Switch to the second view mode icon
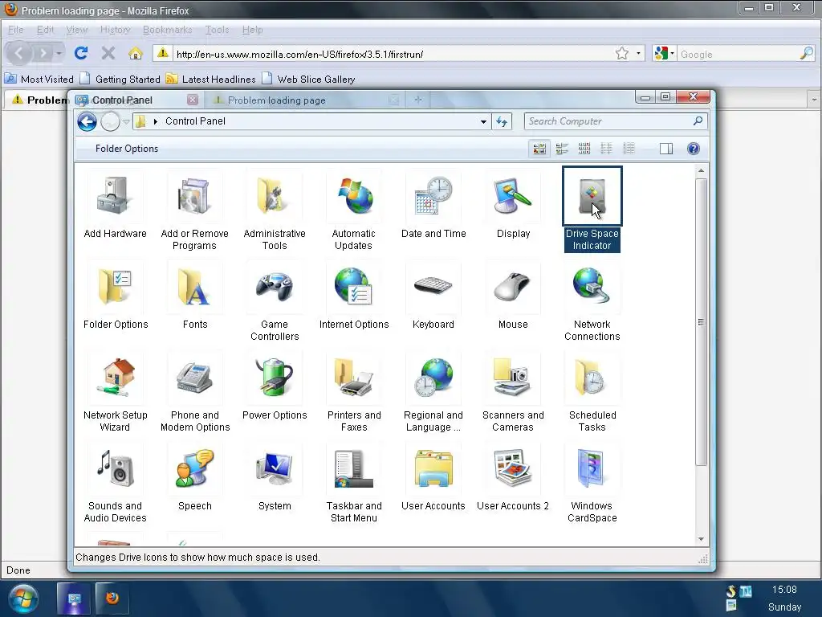Image resolution: width=822 pixels, height=617 pixels. click(x=562, y=149)
